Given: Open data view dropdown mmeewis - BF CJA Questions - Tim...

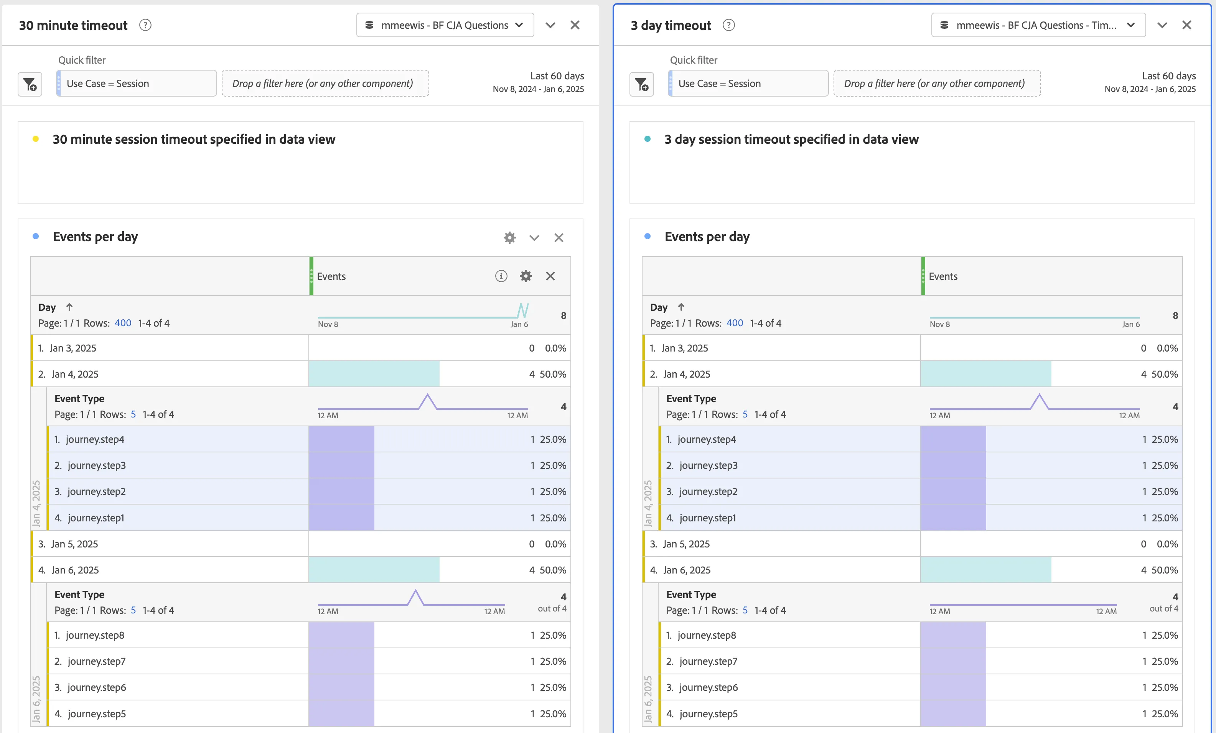Looking at the screenshot, I should click(1038, 25).
